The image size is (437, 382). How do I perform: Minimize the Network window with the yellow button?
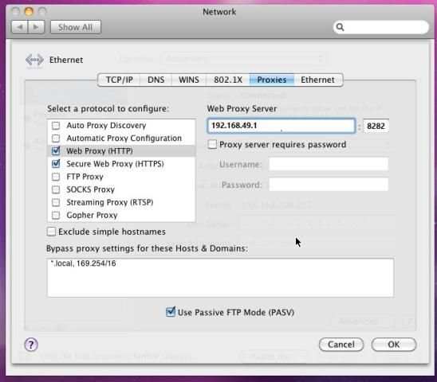[29, 11]
